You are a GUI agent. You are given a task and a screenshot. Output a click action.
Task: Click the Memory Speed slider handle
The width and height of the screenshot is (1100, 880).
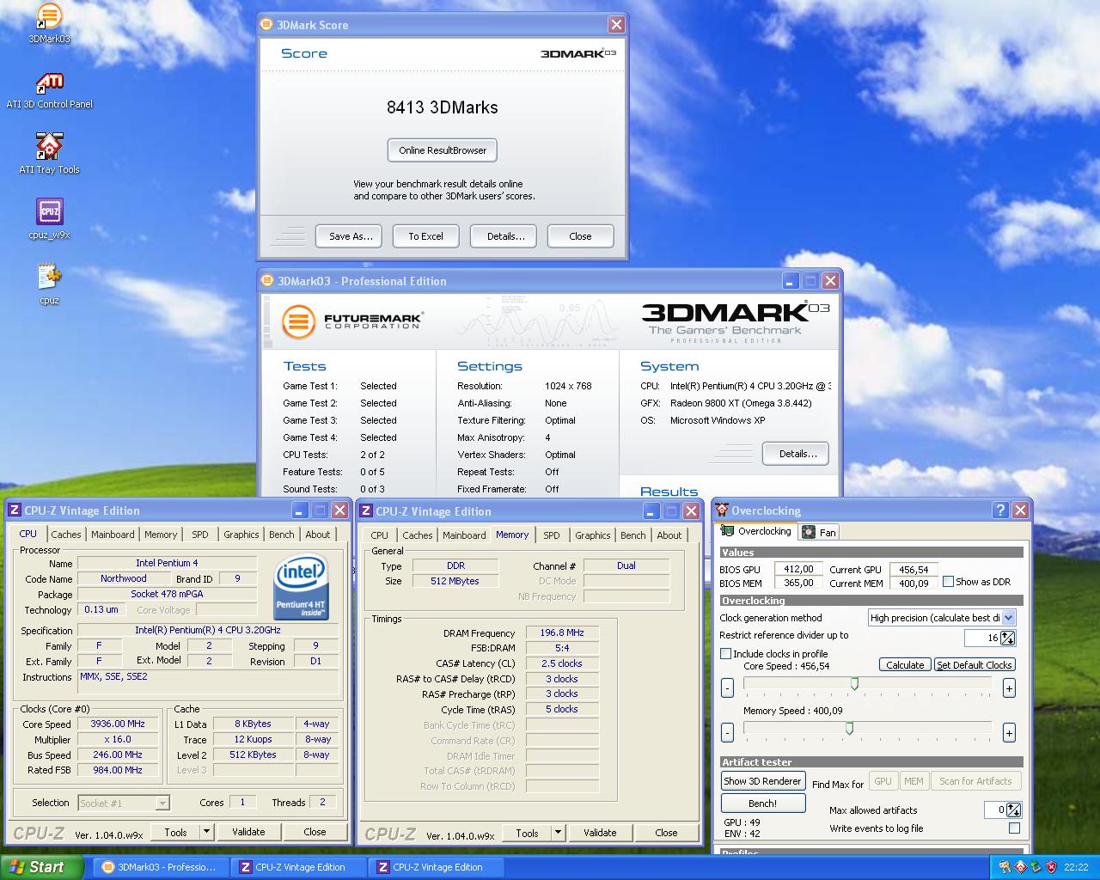click(849, 729)
